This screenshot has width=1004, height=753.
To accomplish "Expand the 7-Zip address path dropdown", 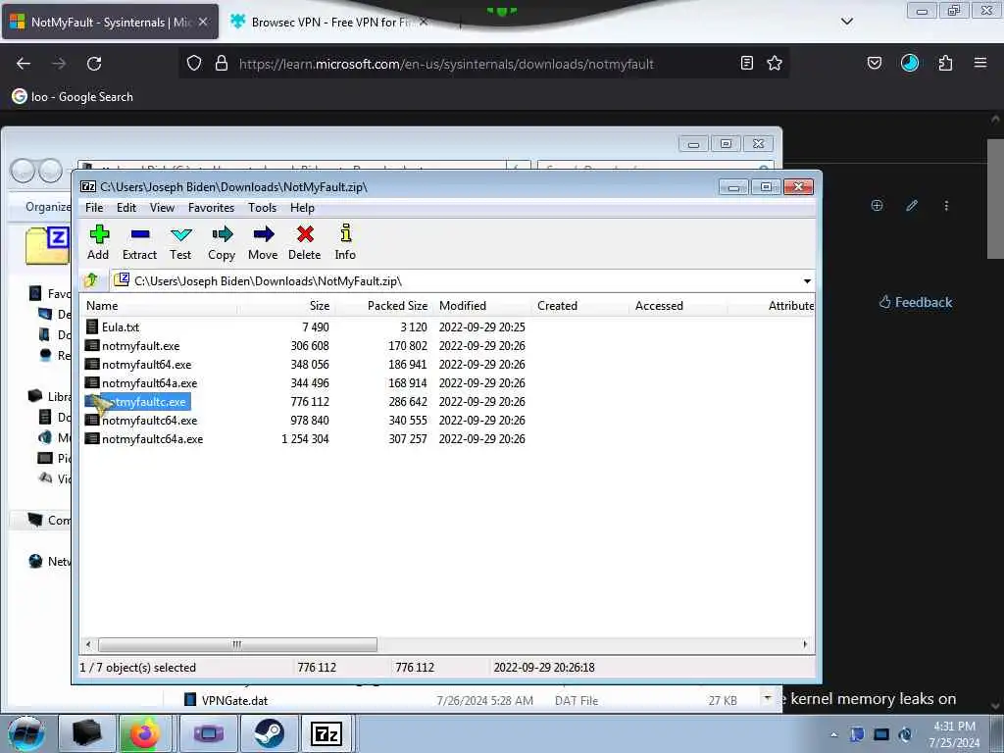I will click(x=807, y=281).
